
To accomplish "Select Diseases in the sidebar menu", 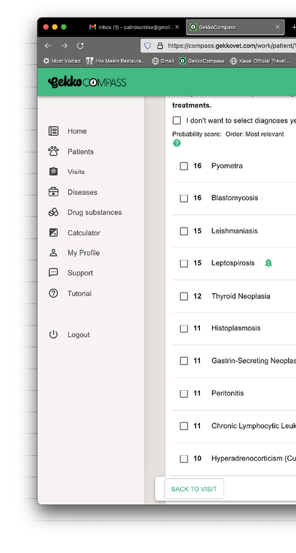I will [82, 192].
